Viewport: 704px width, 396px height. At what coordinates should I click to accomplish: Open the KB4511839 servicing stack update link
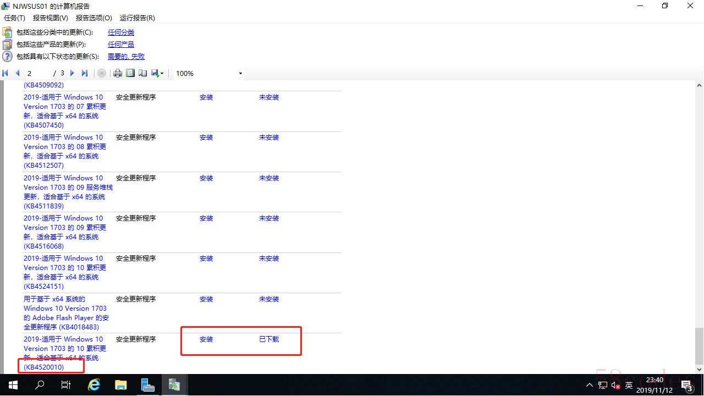click(68, 192)
